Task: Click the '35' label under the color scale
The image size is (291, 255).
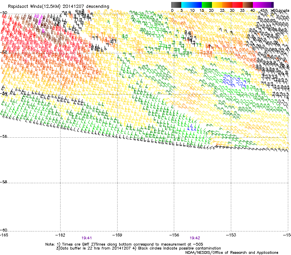Action: [x=242, y=11]
